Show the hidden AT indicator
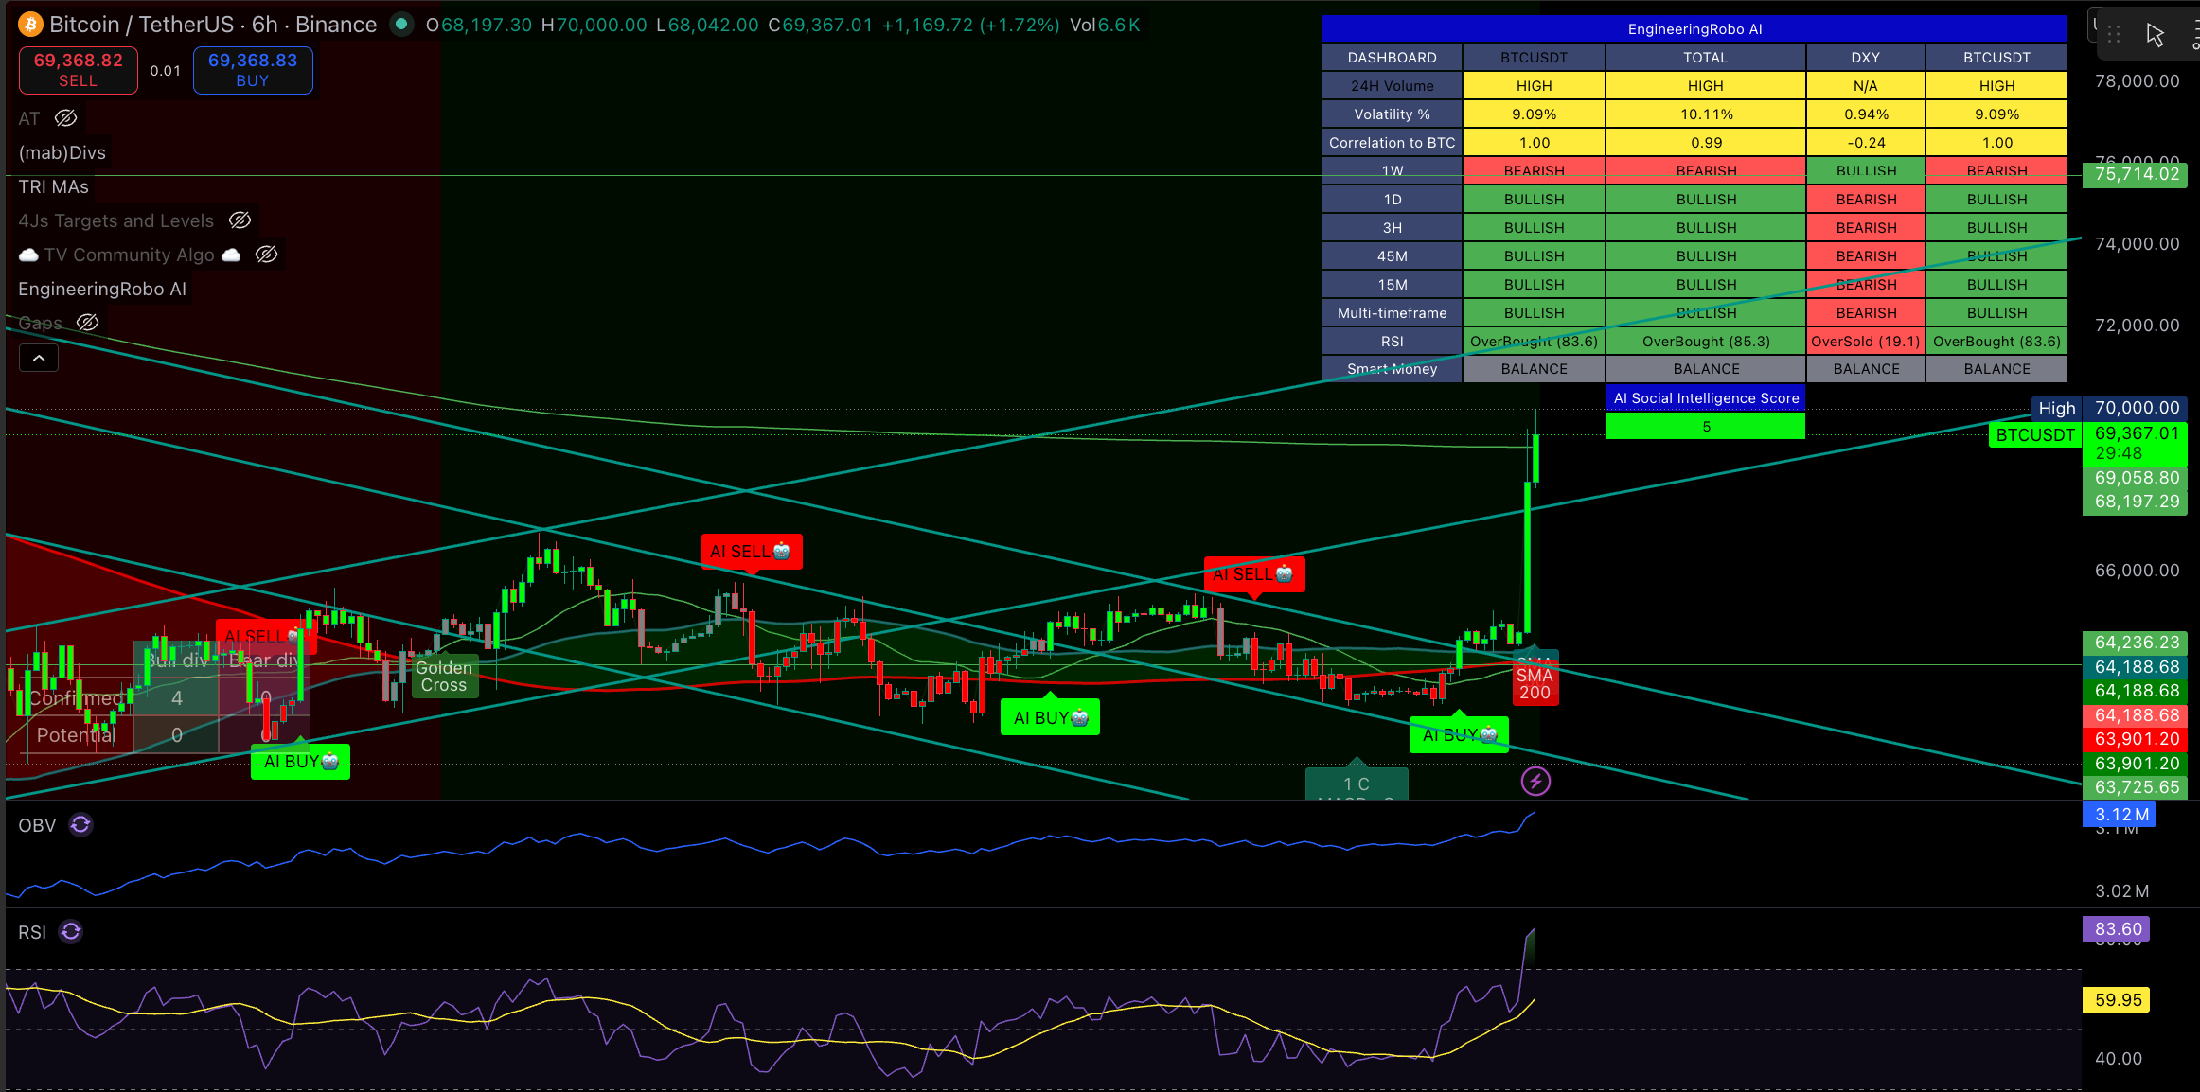The height and width of the screenshot is (1092, 2200). [x=65, y=118]
